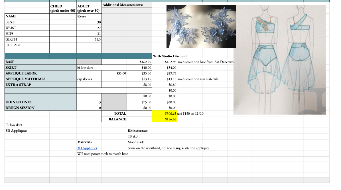Screen dimensions: 341x190
Task: Select the RHINESTONES label cell
Action: 40,102
